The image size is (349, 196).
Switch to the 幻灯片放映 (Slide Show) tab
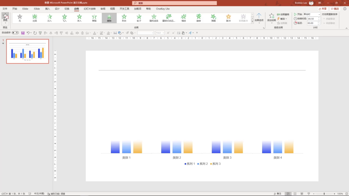point(90,9)
